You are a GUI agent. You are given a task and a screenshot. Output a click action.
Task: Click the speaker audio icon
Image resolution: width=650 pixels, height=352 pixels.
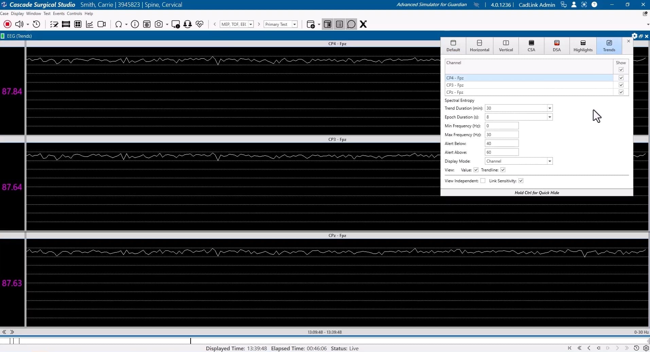(19, 24)
